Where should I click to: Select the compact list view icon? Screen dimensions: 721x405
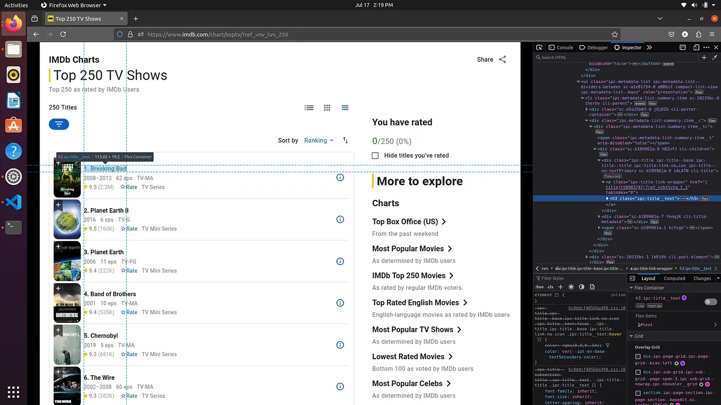pos(345,108)
